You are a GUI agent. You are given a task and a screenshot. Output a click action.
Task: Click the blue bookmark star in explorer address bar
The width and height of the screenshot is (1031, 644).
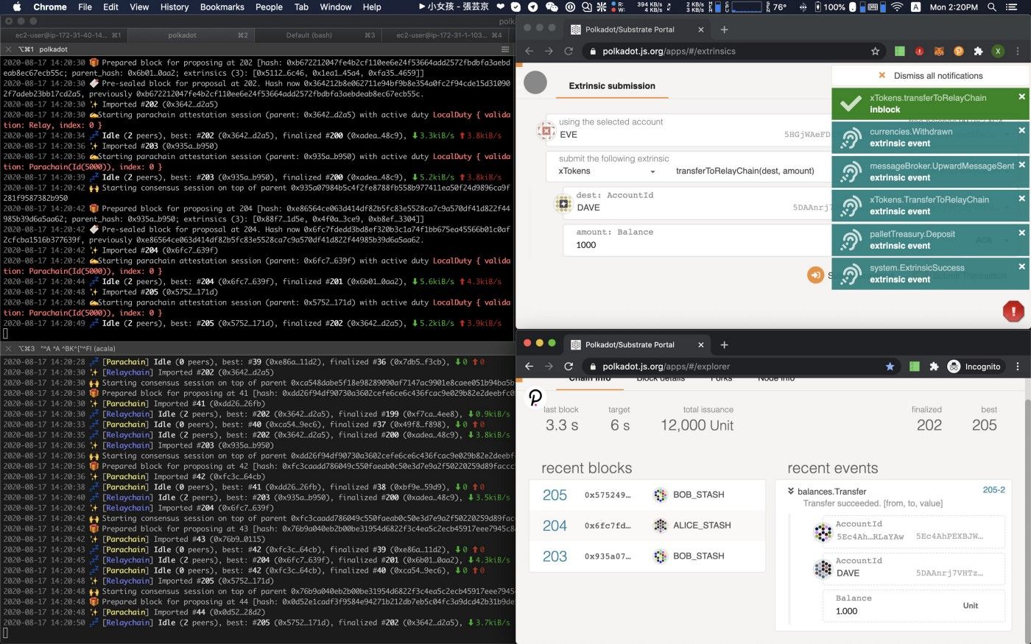pyautogui.click(x=890, y=367)
